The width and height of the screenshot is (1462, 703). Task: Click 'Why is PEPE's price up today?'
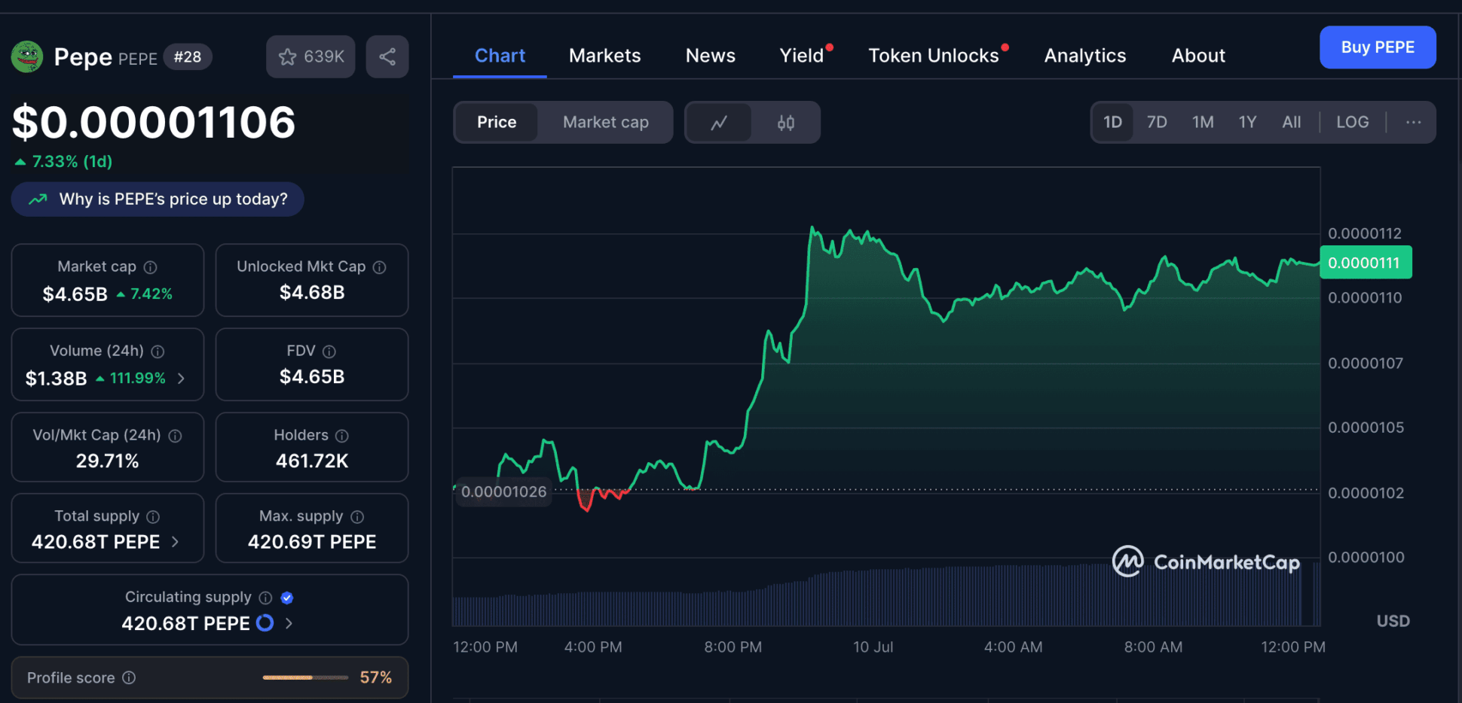point(158,199)
